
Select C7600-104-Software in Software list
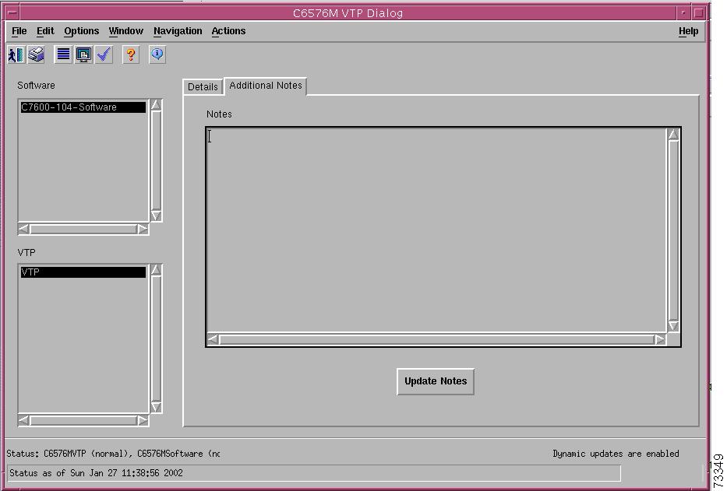click(x=83, y=107)
